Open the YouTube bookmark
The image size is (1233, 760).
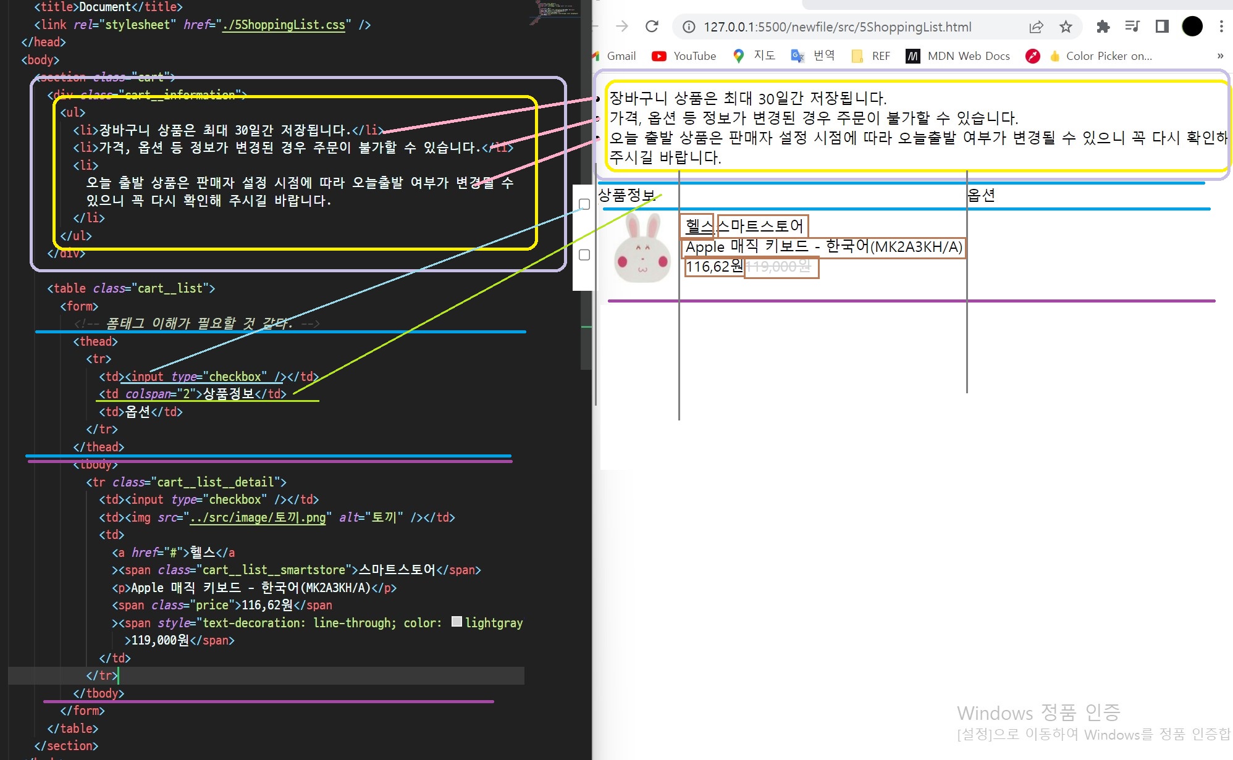click(684, 56)
